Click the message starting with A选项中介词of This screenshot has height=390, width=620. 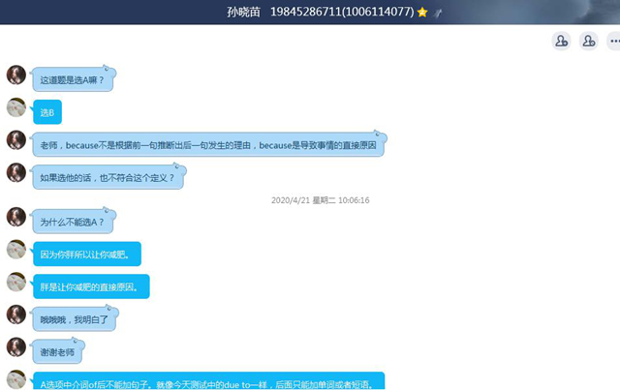[207, 382]
